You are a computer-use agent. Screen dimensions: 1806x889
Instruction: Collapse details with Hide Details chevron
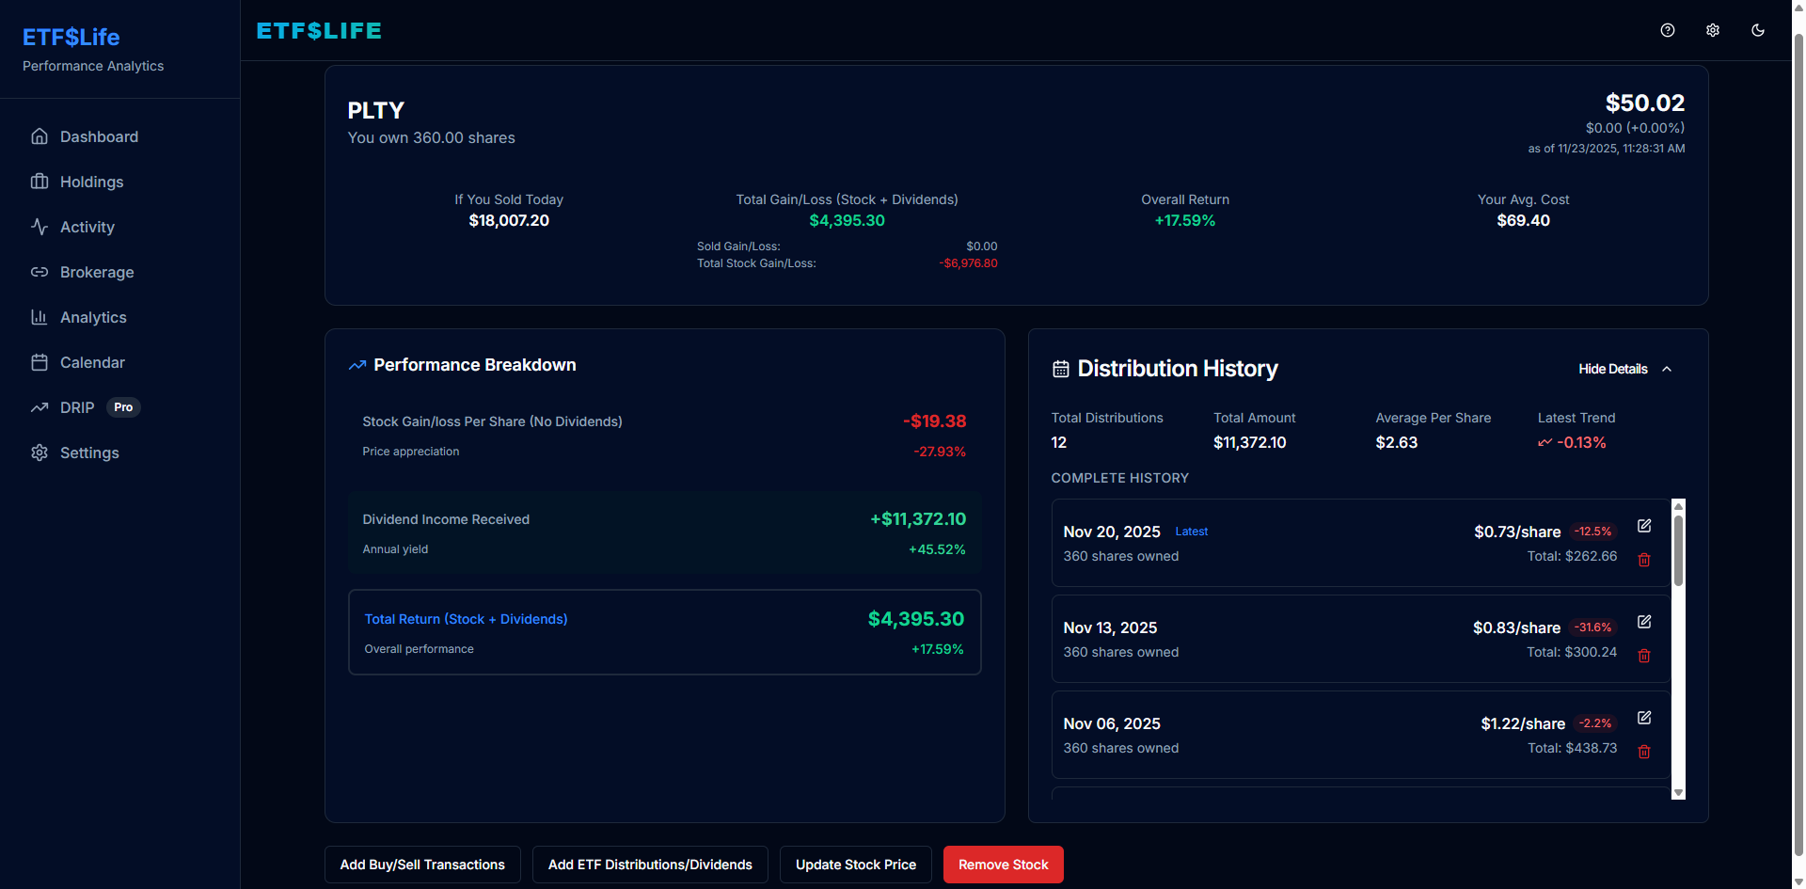(x=1667, y=369)
